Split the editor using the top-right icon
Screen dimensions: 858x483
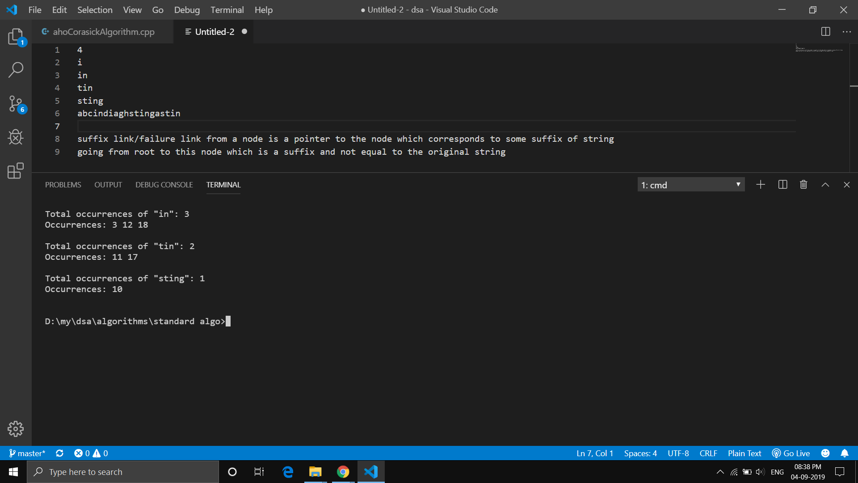tap(825, 31)
